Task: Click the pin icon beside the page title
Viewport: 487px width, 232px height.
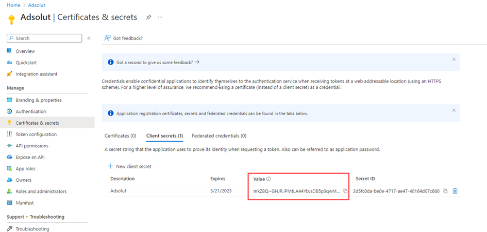Action: pos(148,17)
